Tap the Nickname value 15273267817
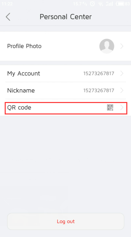The image size is (131, 237). point(99,91)
